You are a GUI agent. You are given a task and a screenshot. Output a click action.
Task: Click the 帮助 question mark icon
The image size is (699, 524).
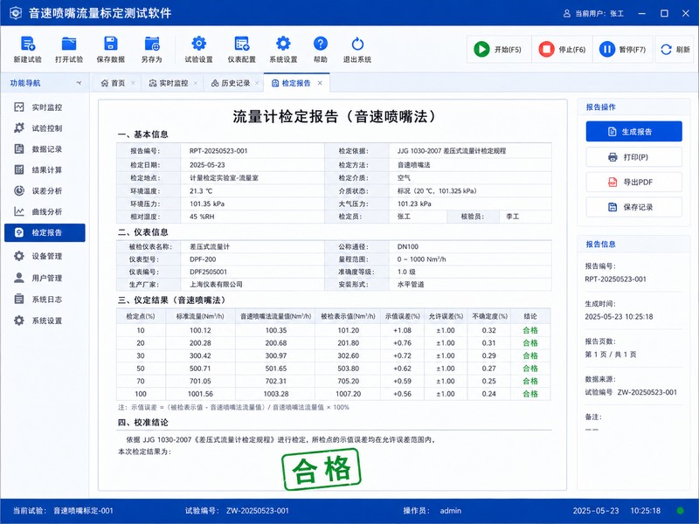click(321, 44)
